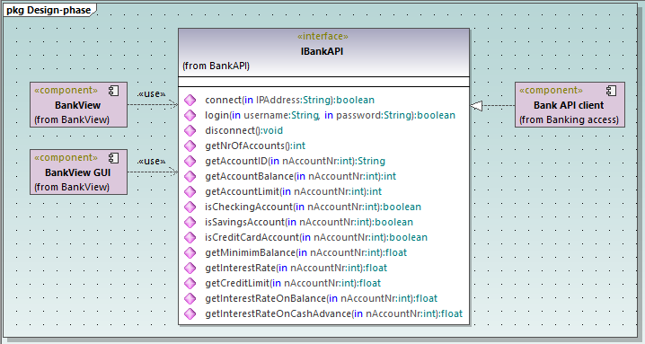Select the Bank API client component

pos(570,104)
